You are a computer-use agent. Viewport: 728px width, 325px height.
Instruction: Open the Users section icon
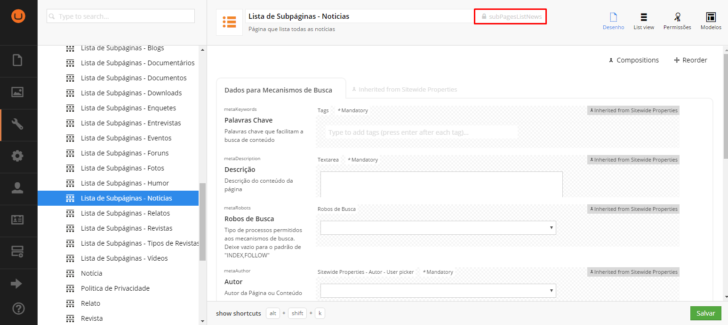18,188
